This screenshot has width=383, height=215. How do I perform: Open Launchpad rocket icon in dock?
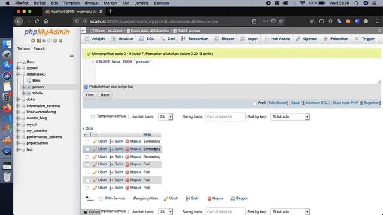tap(7, 55)
